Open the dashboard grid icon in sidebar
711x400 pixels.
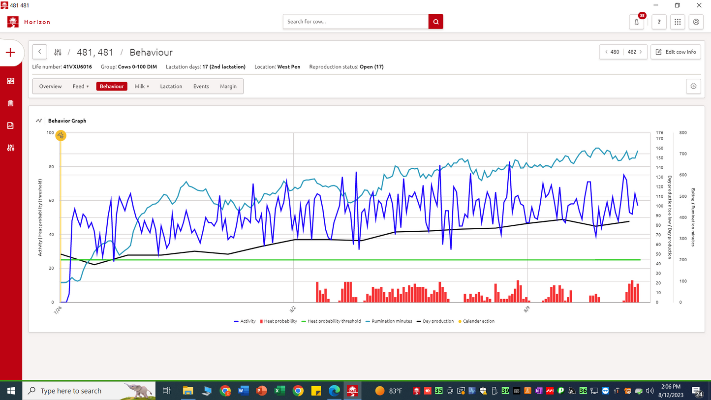[10, 81]
